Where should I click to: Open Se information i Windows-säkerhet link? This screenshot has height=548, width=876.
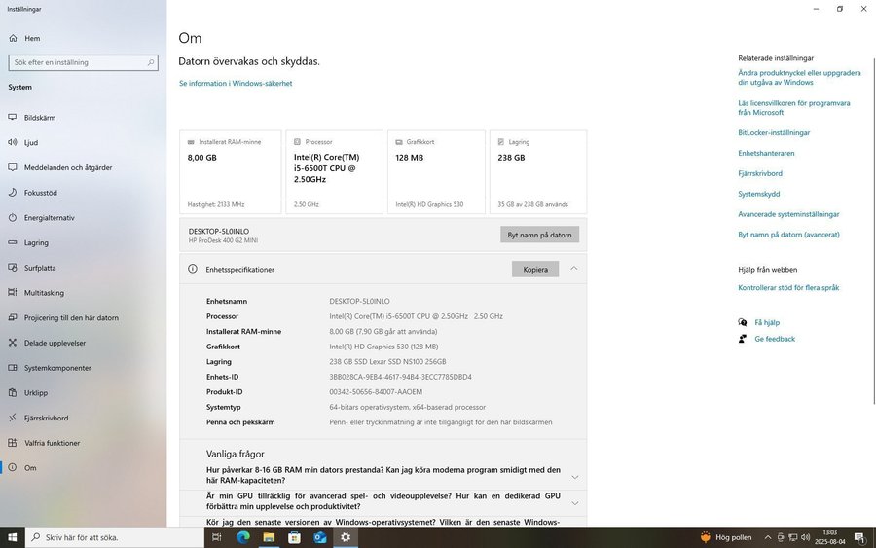click(236, 84)
